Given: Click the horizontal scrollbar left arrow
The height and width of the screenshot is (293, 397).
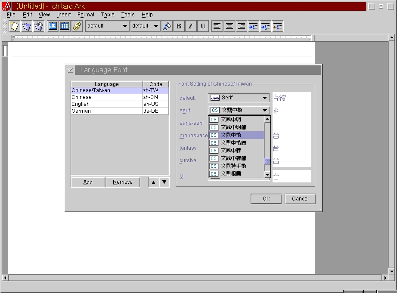Looking at the screenshot, I should click(5, 278).
